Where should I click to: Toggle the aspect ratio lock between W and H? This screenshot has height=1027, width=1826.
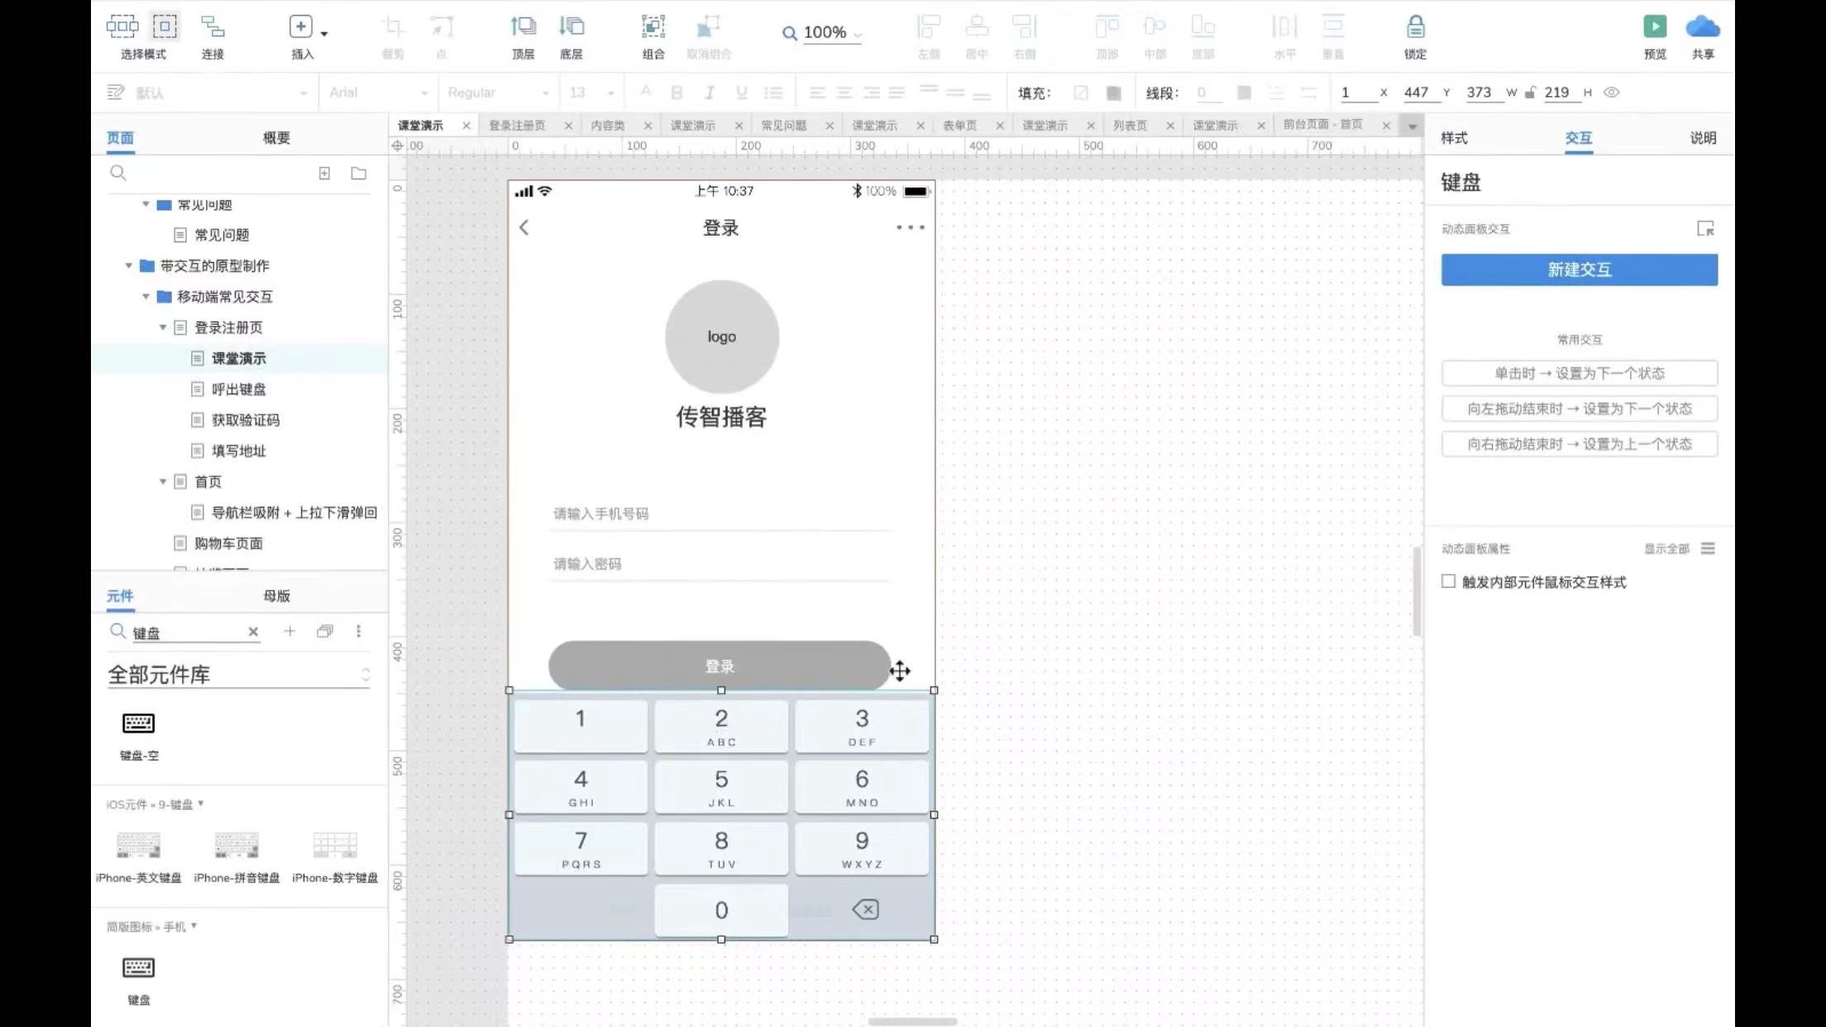tap(1530, 93)
